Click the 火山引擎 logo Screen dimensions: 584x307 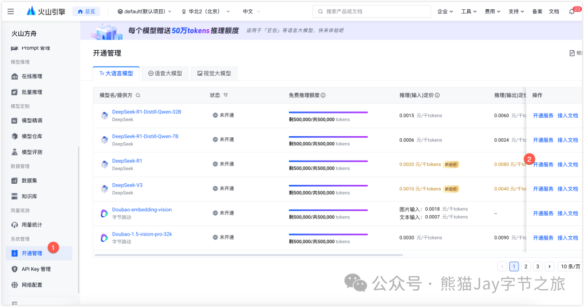46,11
